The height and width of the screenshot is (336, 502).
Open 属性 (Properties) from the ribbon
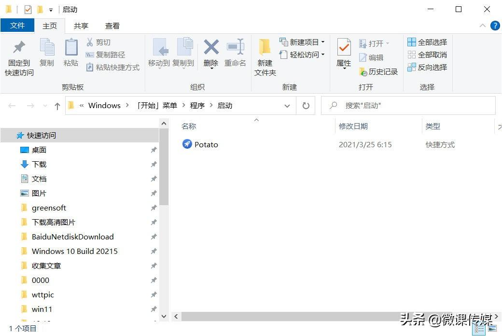(x=344, y=53)
